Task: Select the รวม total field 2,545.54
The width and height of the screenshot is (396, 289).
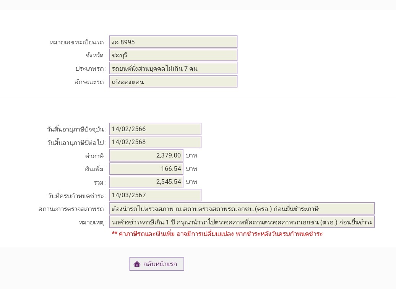Action: coord(146,182)
